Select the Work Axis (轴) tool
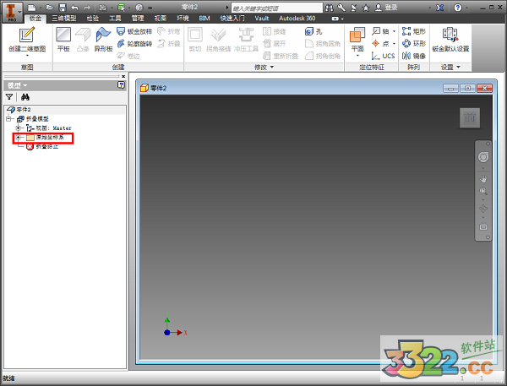The image size is (507, 386). coord(380,31)
